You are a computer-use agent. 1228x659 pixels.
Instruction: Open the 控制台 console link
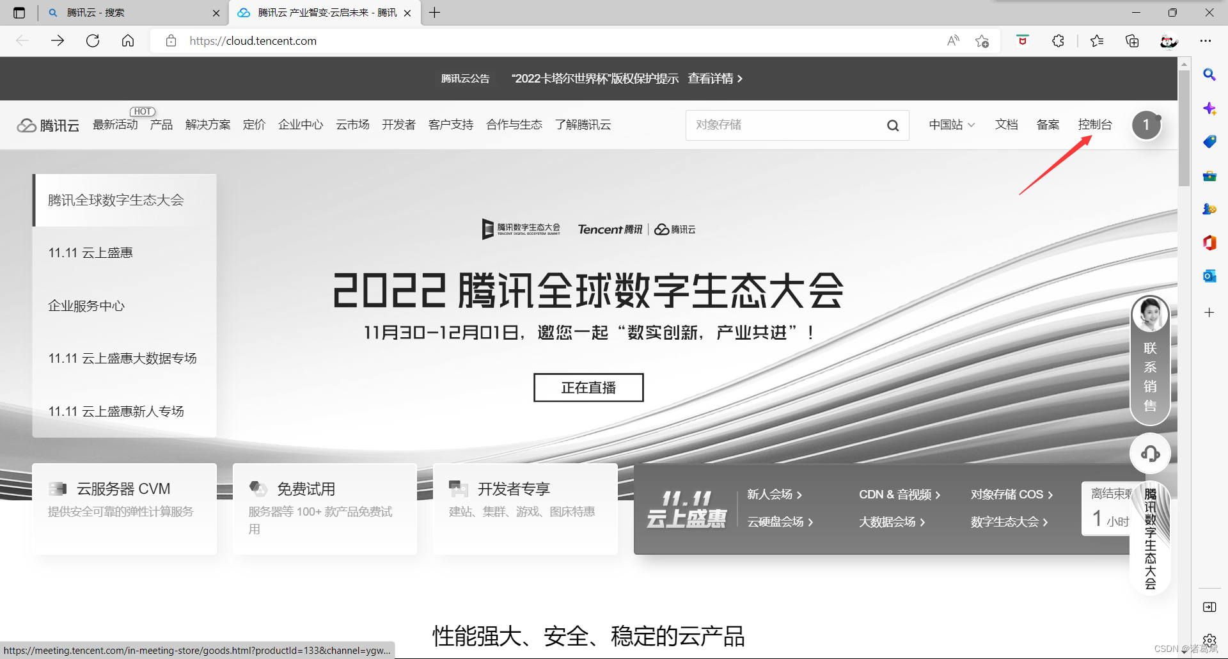1095,125
